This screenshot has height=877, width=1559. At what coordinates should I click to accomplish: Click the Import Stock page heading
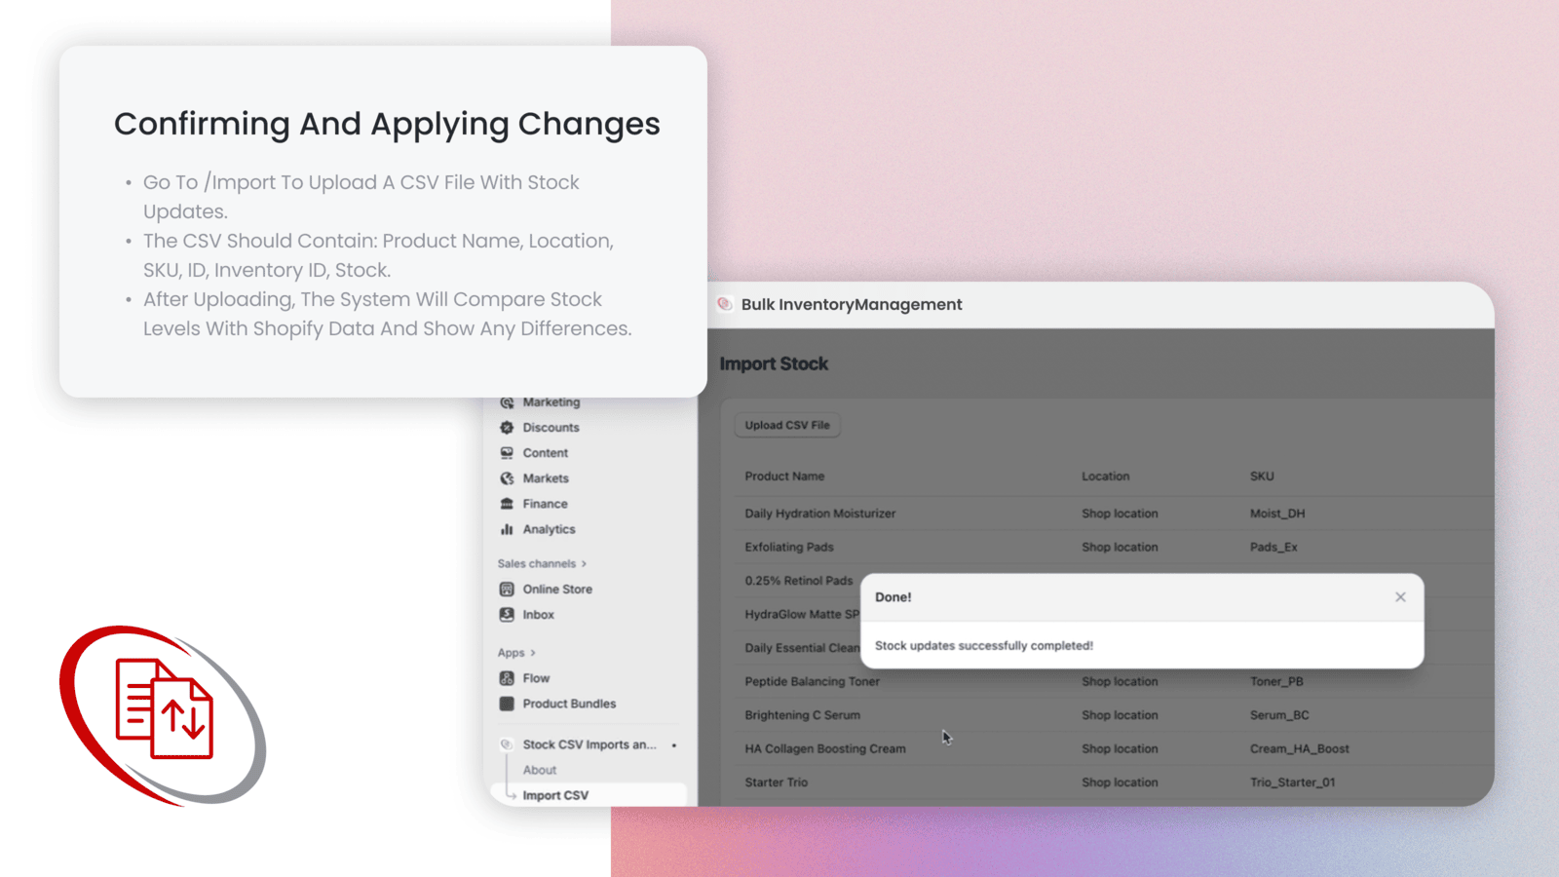(774, 364)
